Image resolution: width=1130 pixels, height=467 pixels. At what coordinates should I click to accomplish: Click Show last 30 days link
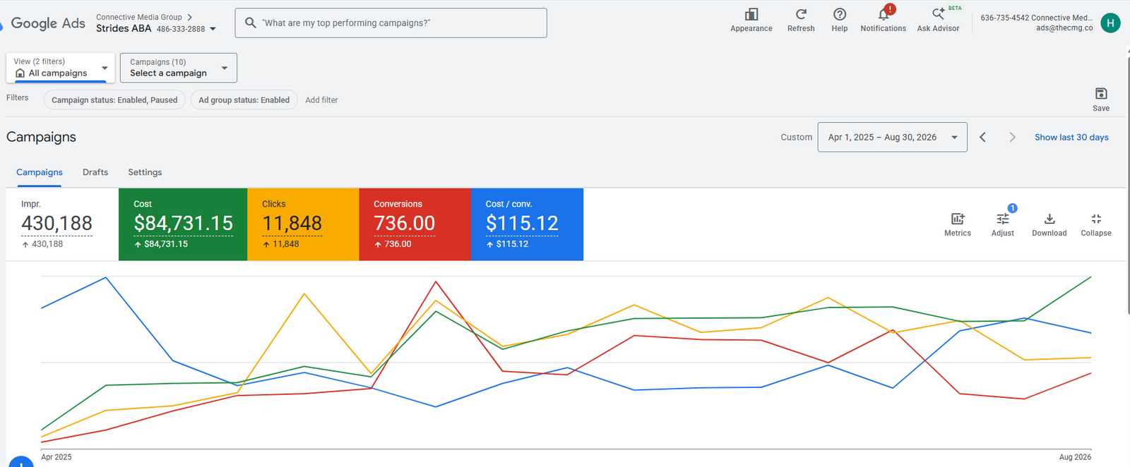[x=1071, y=138]
